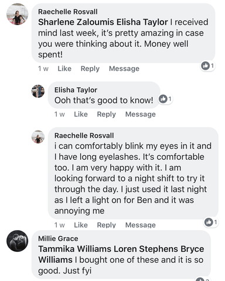Reply to Elisha Taylor's comment
This screenshot has width=225, height=281.
107,114
